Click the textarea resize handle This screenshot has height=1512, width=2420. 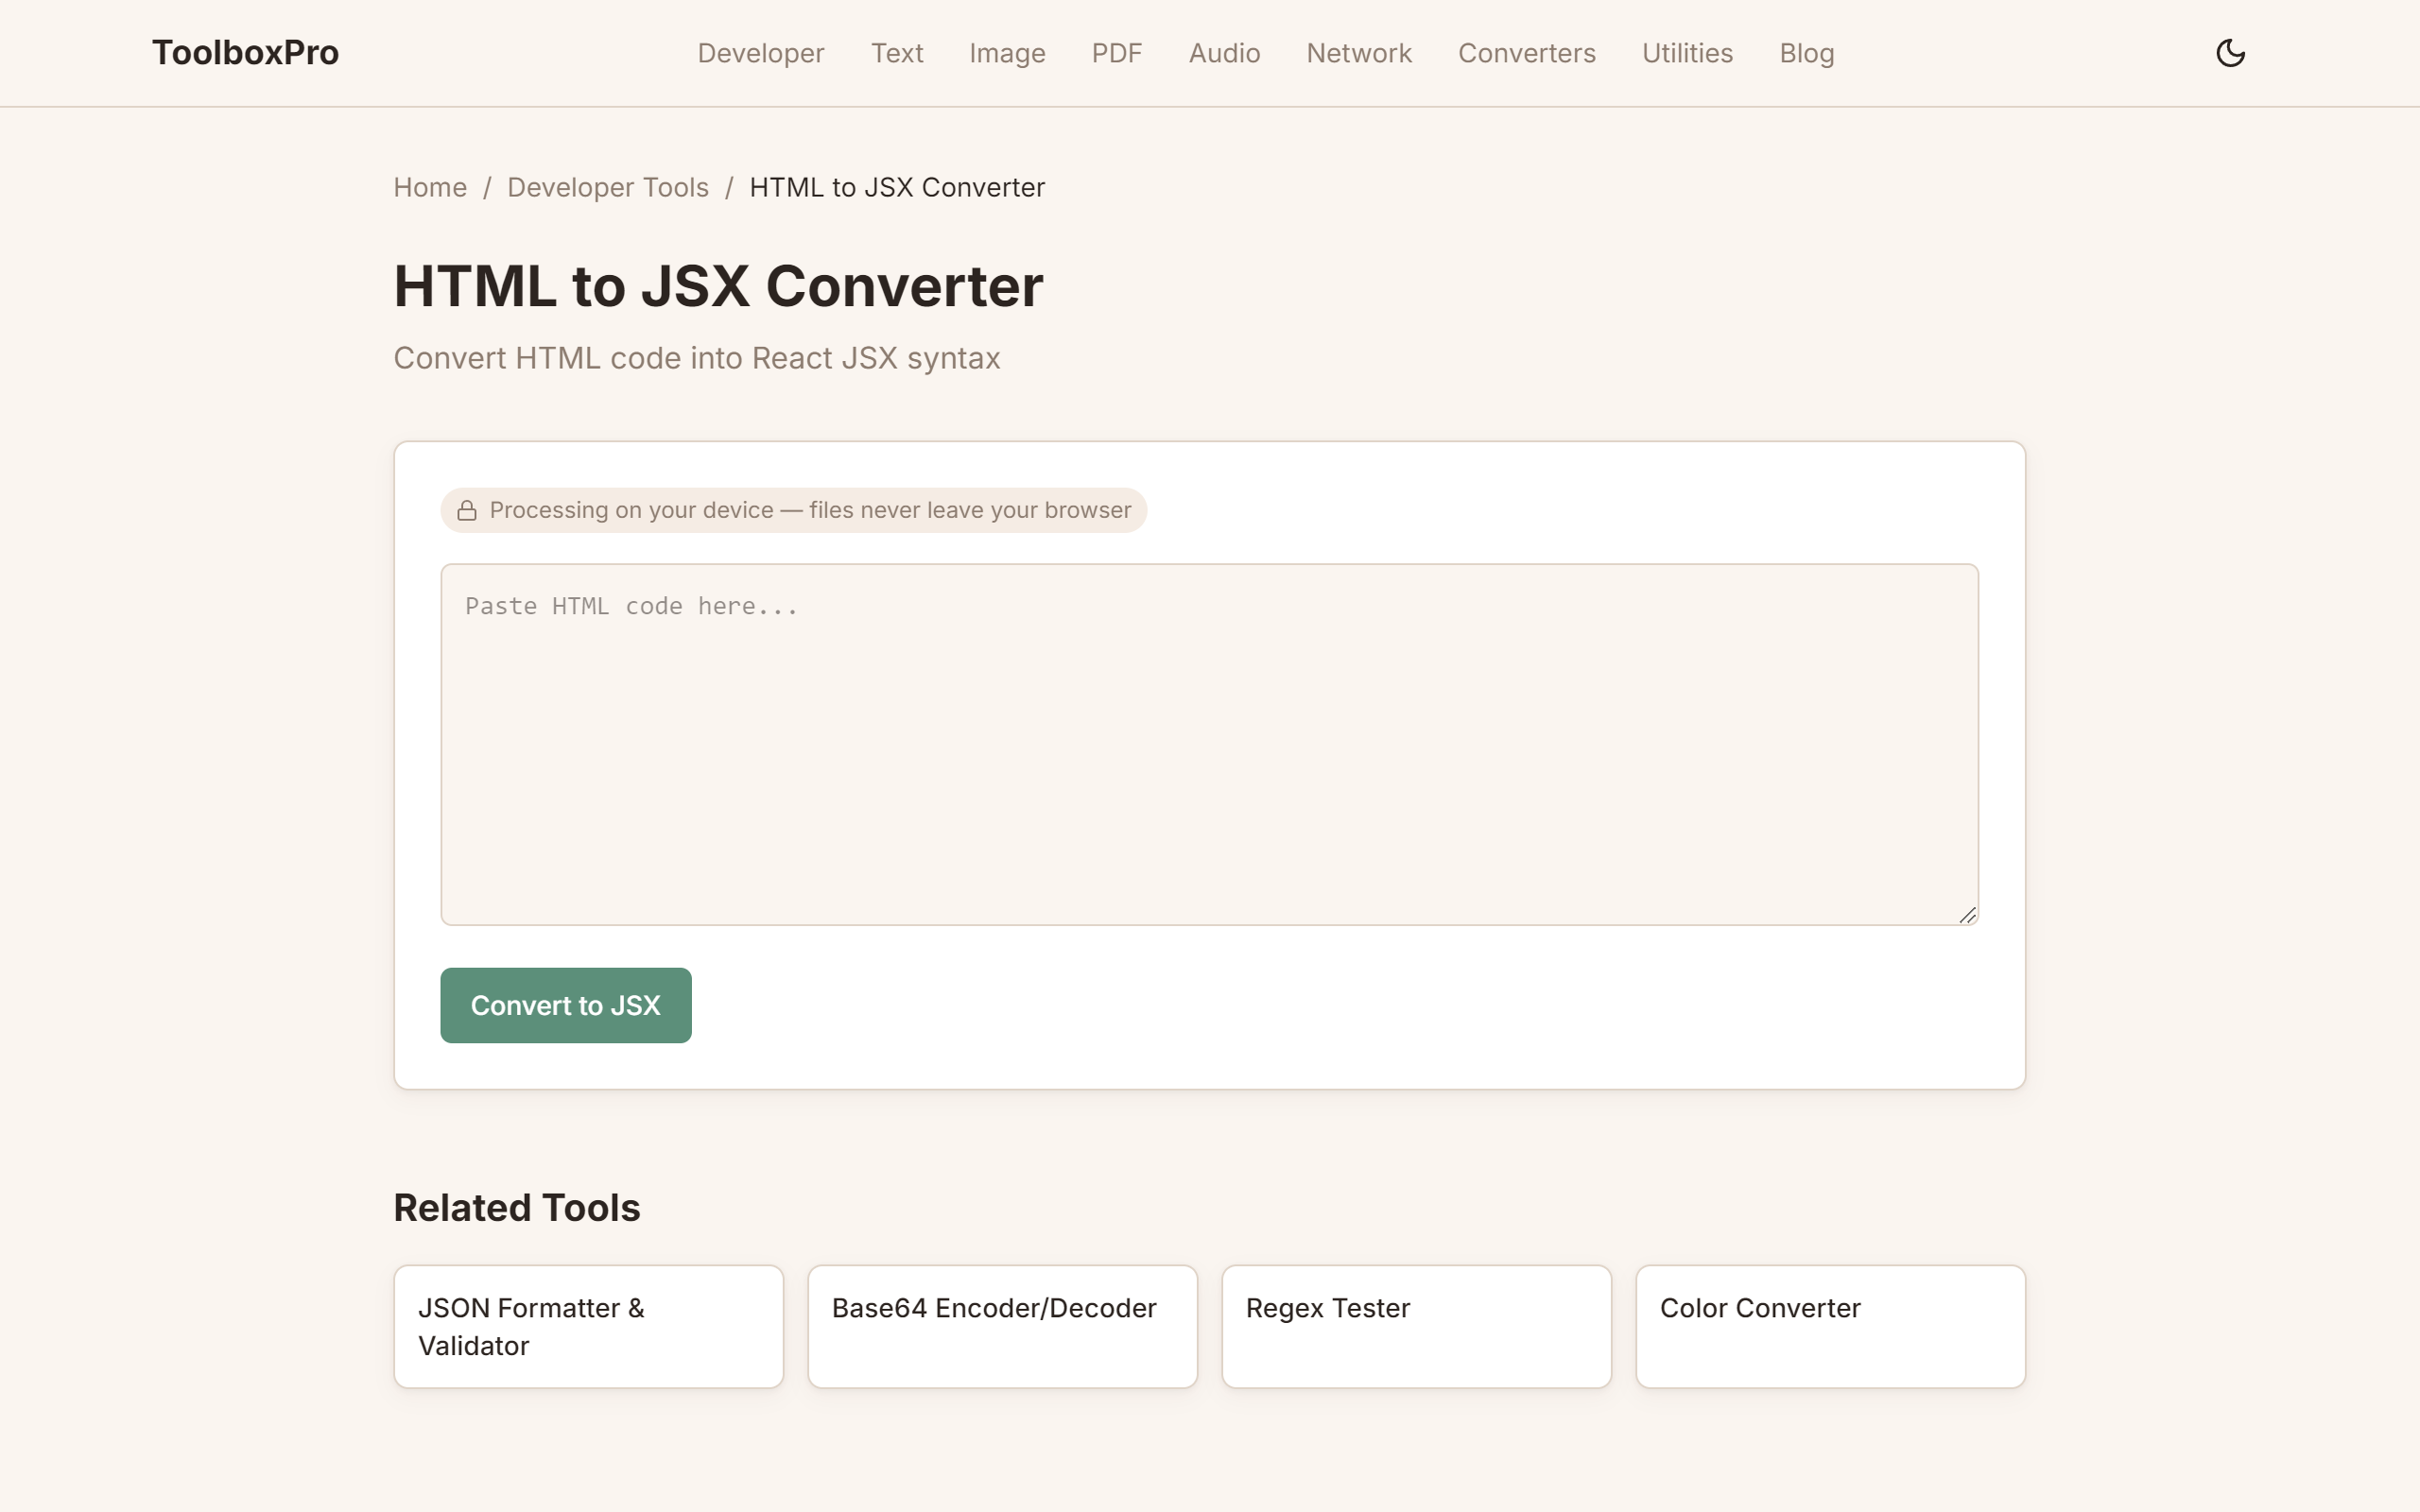point(1967,915)
